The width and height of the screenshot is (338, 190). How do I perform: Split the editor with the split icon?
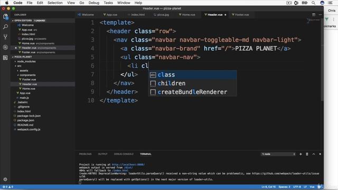coord(314,15)
